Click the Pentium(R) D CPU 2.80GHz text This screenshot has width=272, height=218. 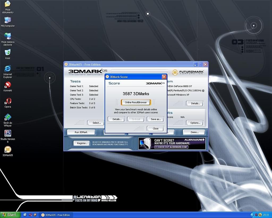click(x=186, y=91)
